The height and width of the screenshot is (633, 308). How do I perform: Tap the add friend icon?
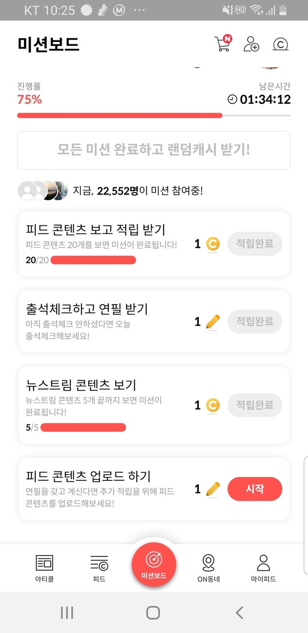(x=251, y=44)
